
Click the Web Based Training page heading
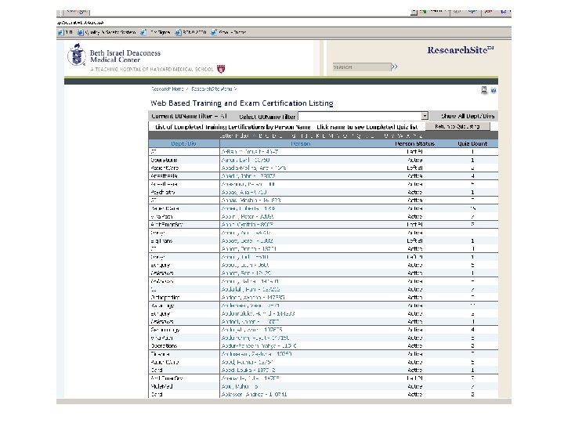pyautogui.click(x=242, y=103)
